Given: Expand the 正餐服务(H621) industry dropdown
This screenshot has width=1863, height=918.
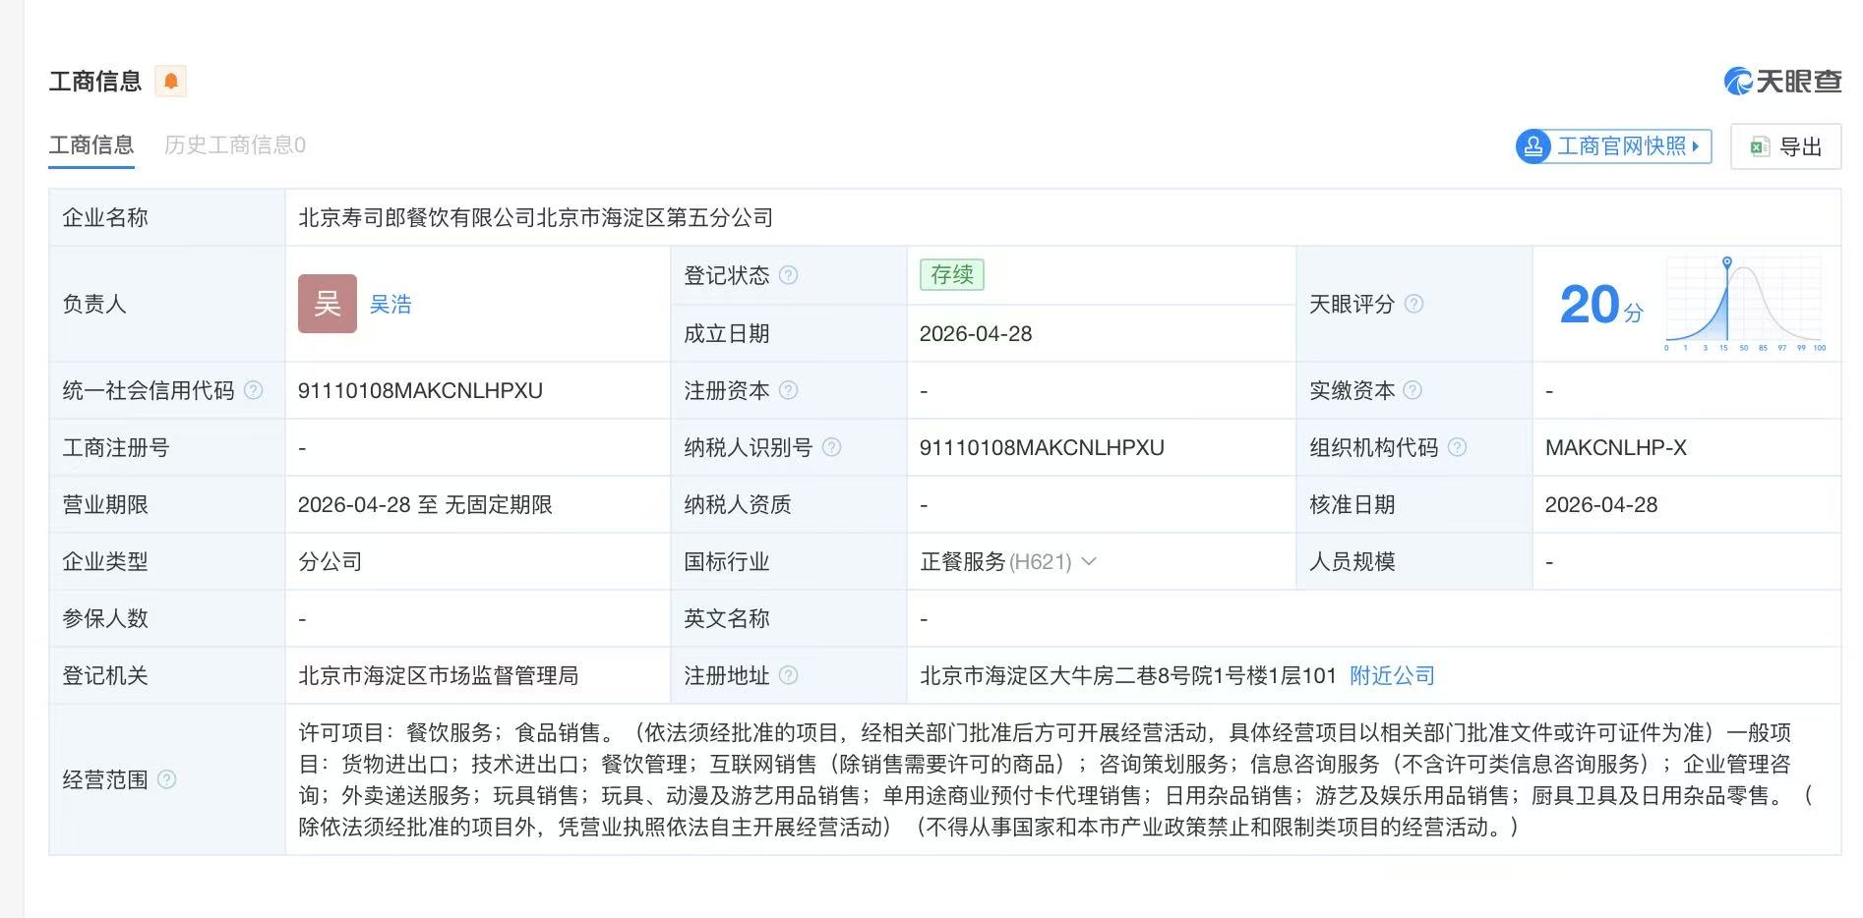Looking at the screenshot, I should point(1089,561).
